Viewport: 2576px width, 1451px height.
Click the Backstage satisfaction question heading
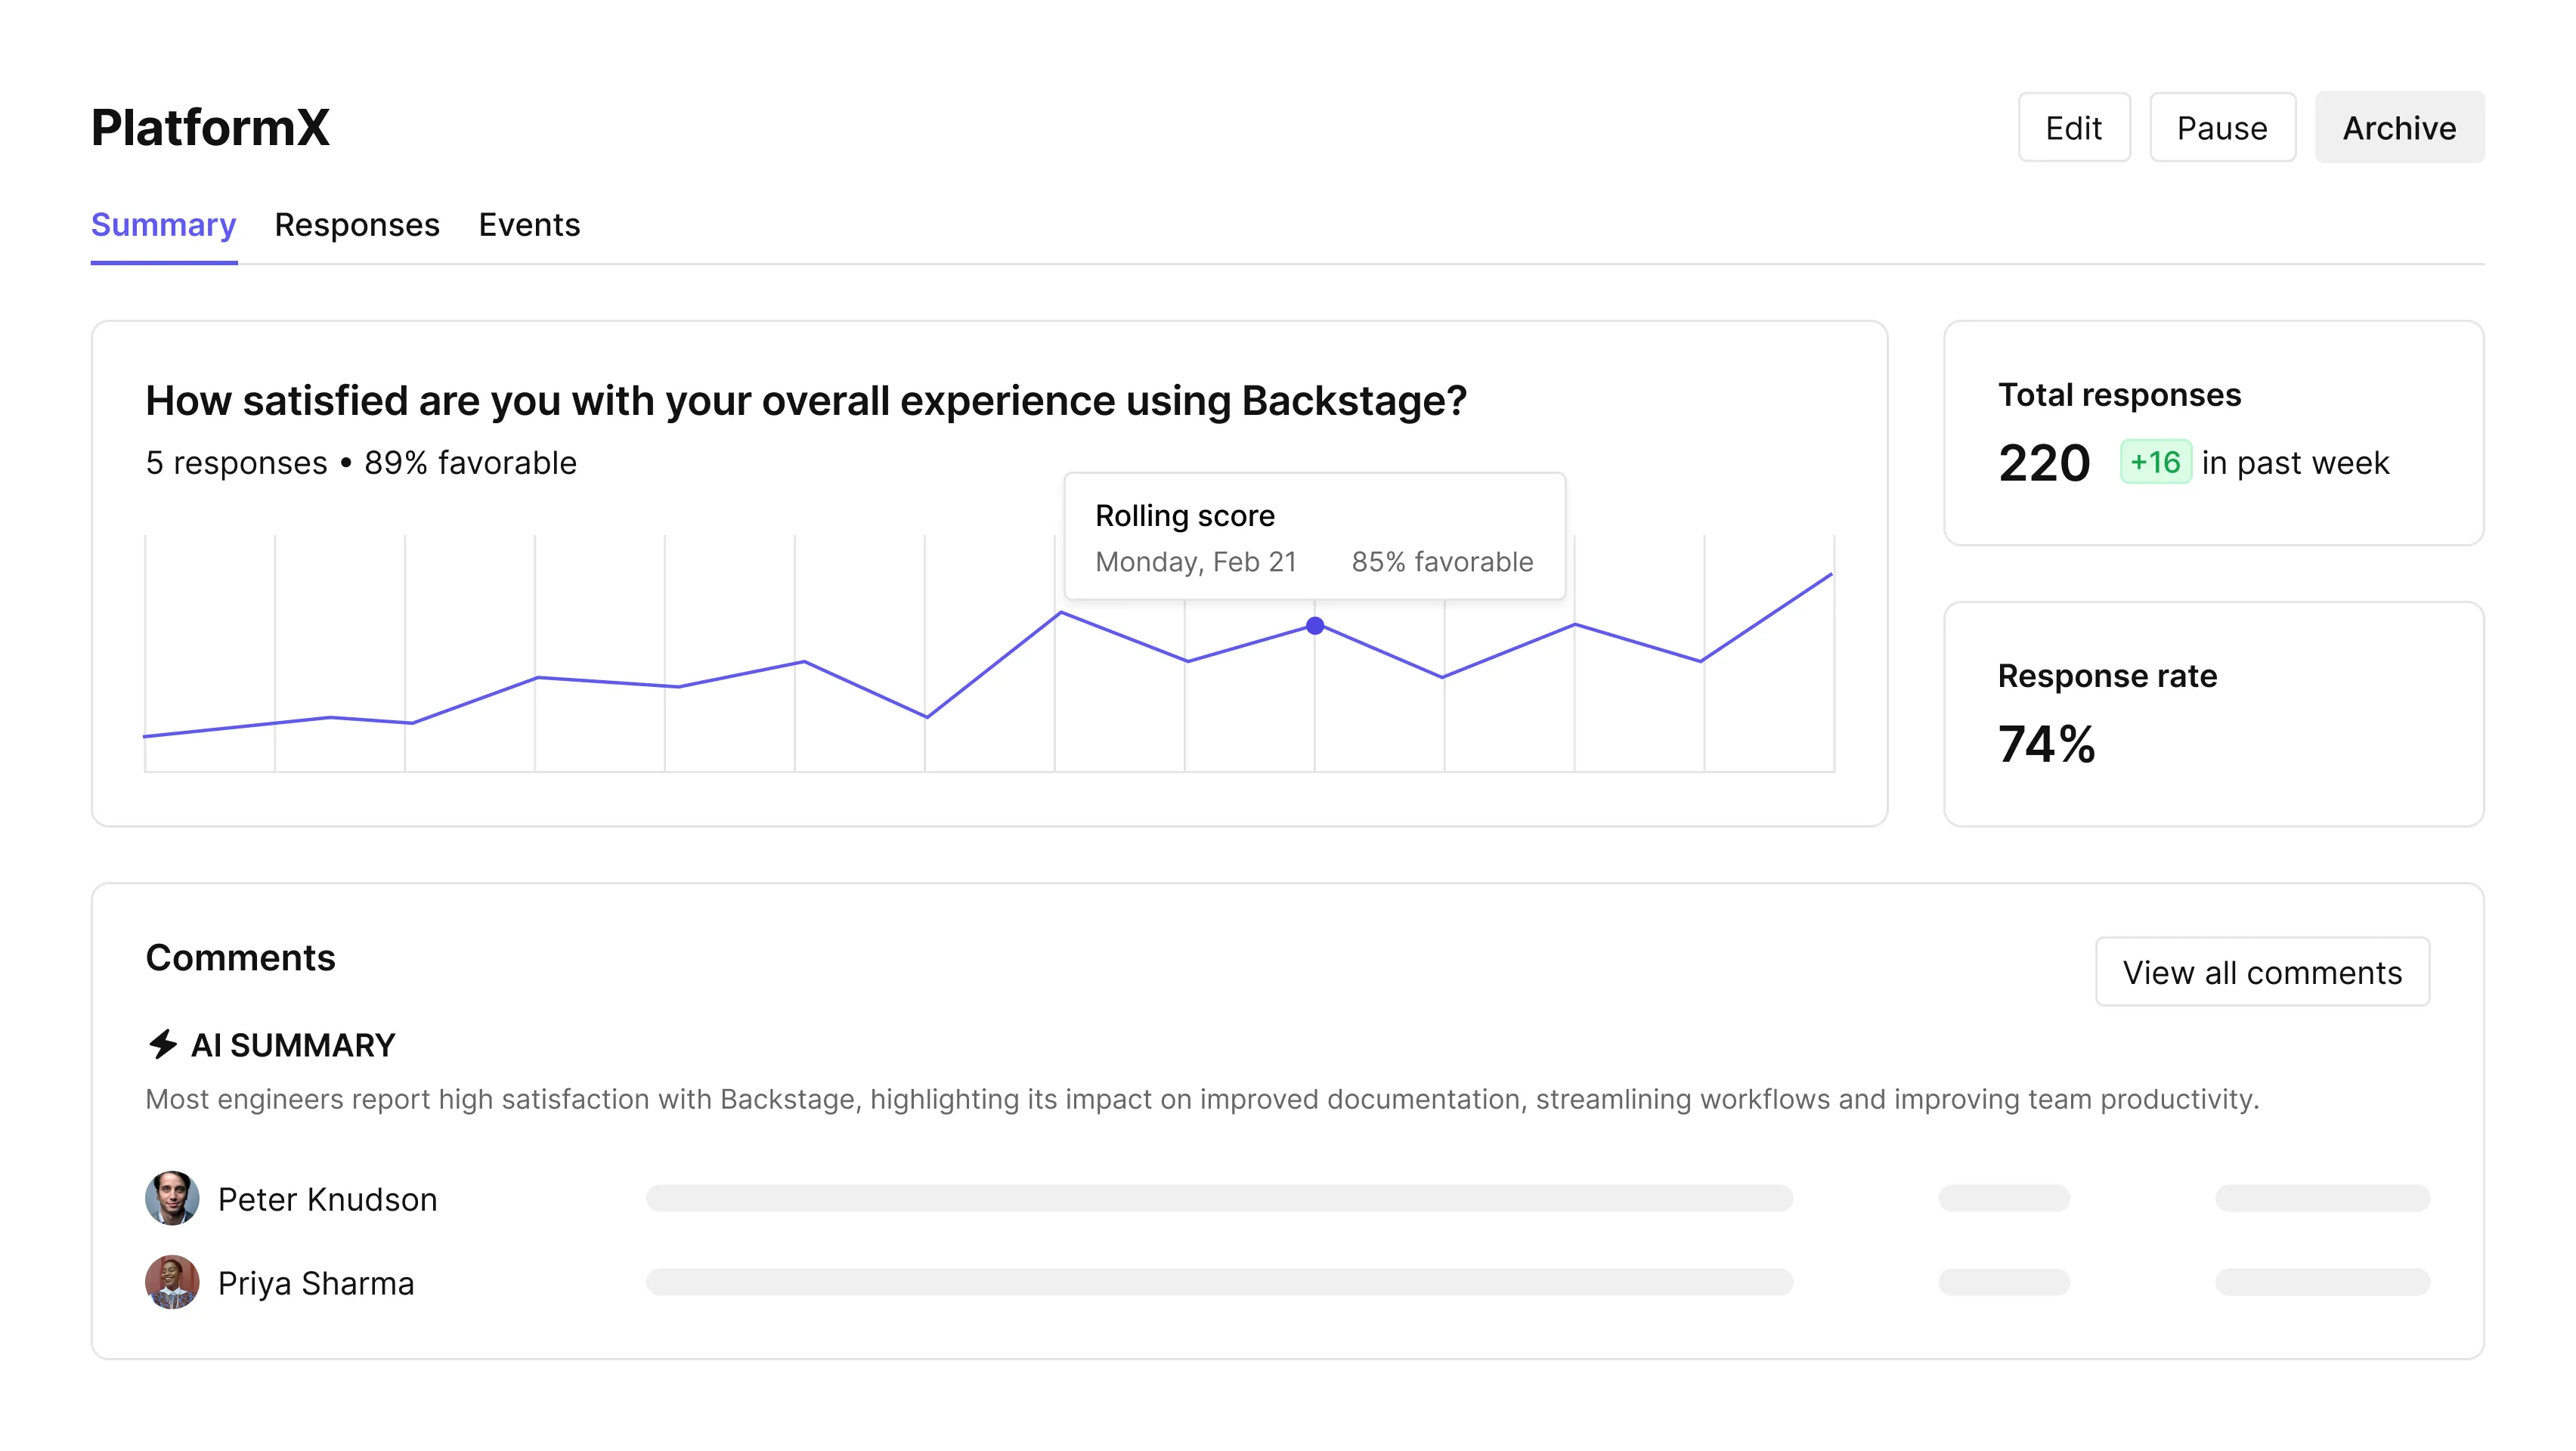tap(806, 401)
